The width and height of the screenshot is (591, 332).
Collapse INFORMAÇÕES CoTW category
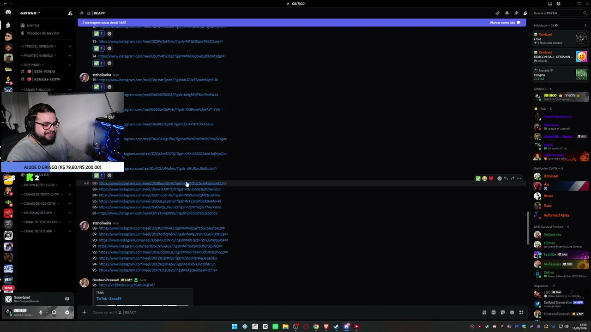(x=39, y=185)
